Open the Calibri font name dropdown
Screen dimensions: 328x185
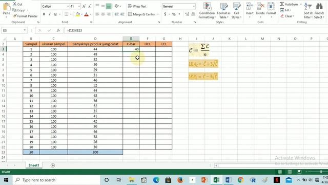pos(68,6)
